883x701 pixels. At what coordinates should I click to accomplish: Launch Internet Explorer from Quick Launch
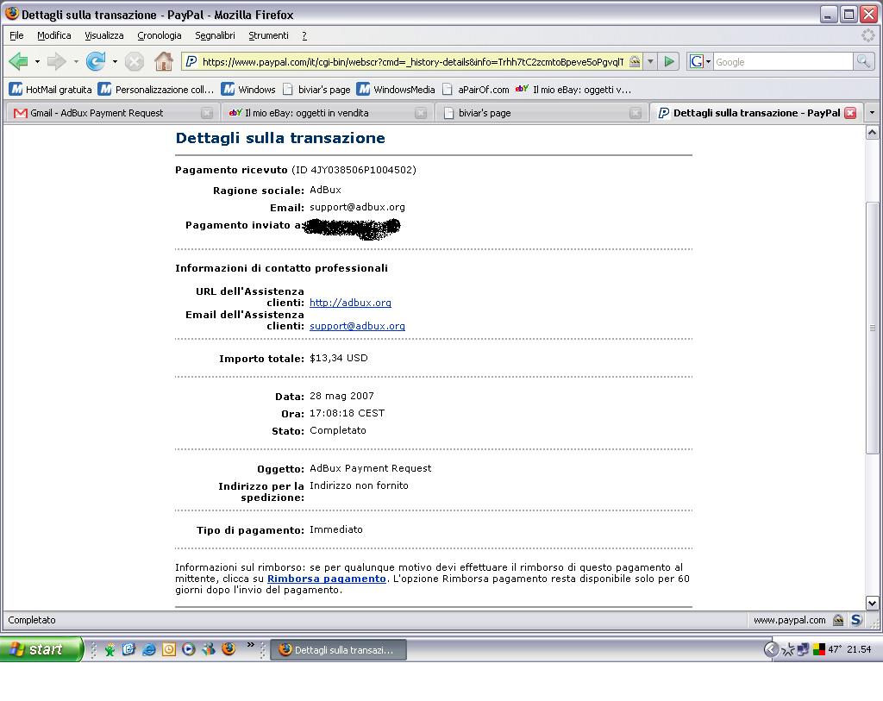148,650
